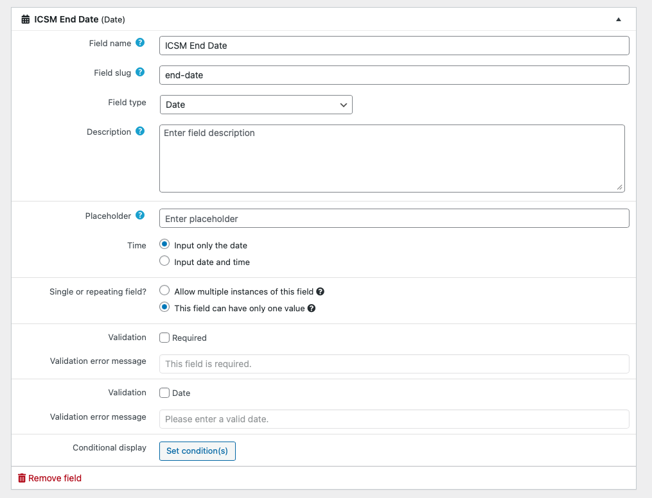Image resolution: width=652 pixels, height=498 pixels.
Task: Select This field can have only one value
Action: click(x=164, y=307)
